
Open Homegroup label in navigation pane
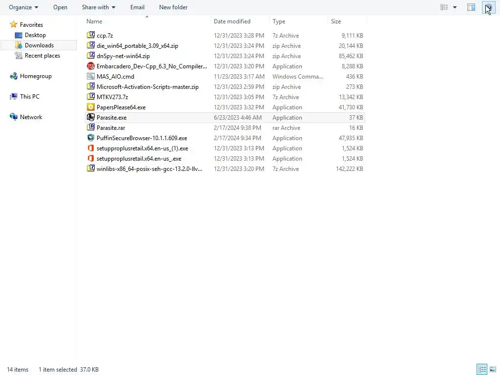point(36,76)
